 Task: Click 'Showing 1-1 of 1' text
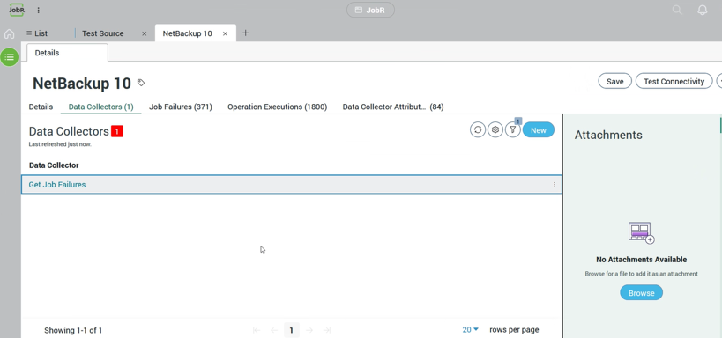point(73,330)
